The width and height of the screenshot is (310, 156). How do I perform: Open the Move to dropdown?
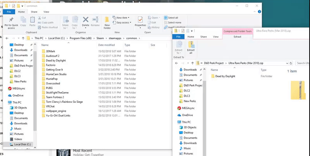[65, 26]
